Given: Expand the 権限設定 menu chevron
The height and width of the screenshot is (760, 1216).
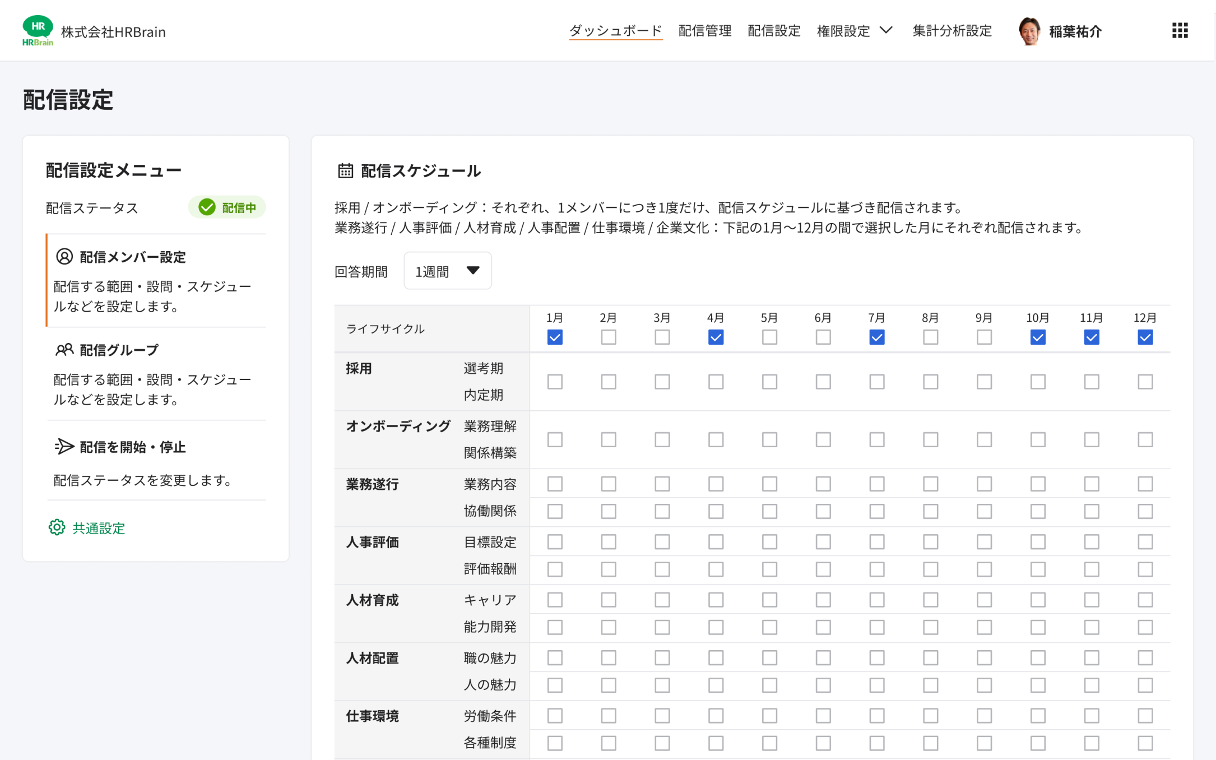Looking at the screenshot, I should click(x=885, y=30).
